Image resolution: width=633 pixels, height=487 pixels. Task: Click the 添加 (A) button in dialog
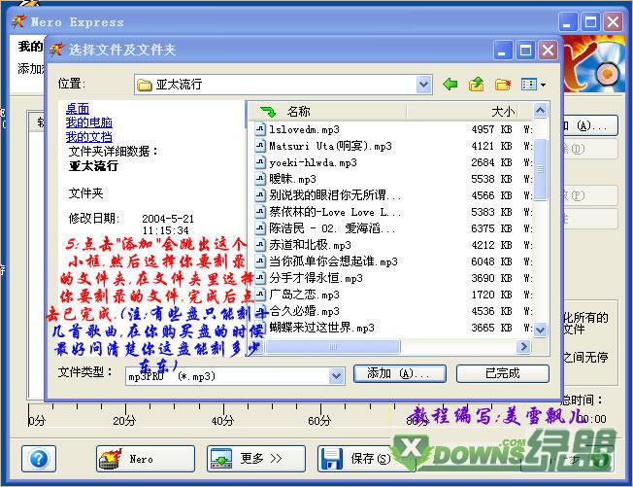coord(400,373)
